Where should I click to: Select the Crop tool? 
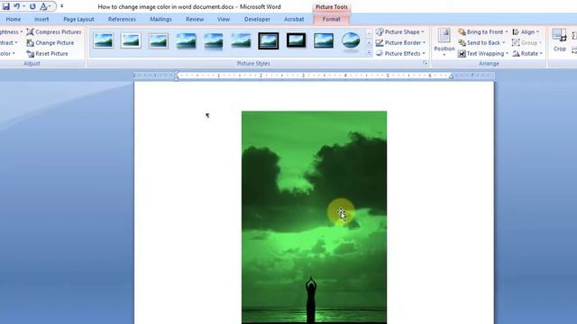[x=559, y=40]
